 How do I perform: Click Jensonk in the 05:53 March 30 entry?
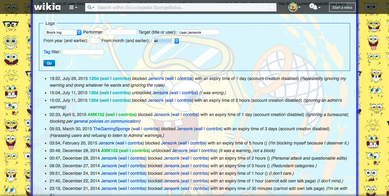[185, 129]
